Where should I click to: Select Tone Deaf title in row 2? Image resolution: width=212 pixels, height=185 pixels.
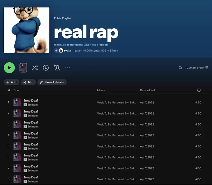31,111
